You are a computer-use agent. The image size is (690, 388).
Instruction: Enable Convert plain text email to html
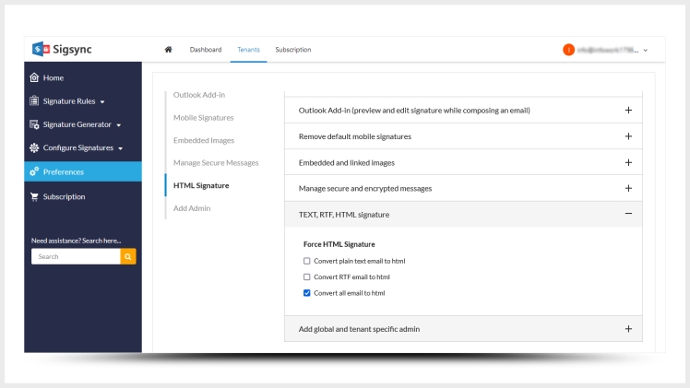307,261
